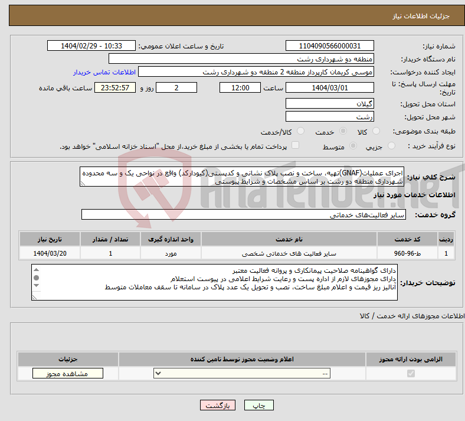Click the buyer notes scroll up arrow

pos(36,270)
